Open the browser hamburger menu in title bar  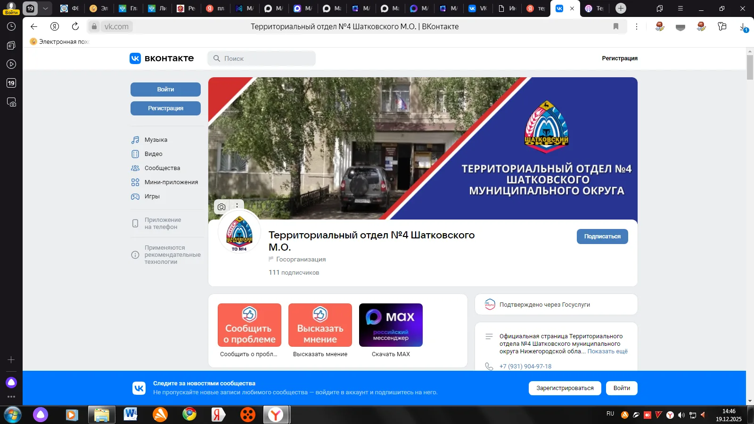680,8
